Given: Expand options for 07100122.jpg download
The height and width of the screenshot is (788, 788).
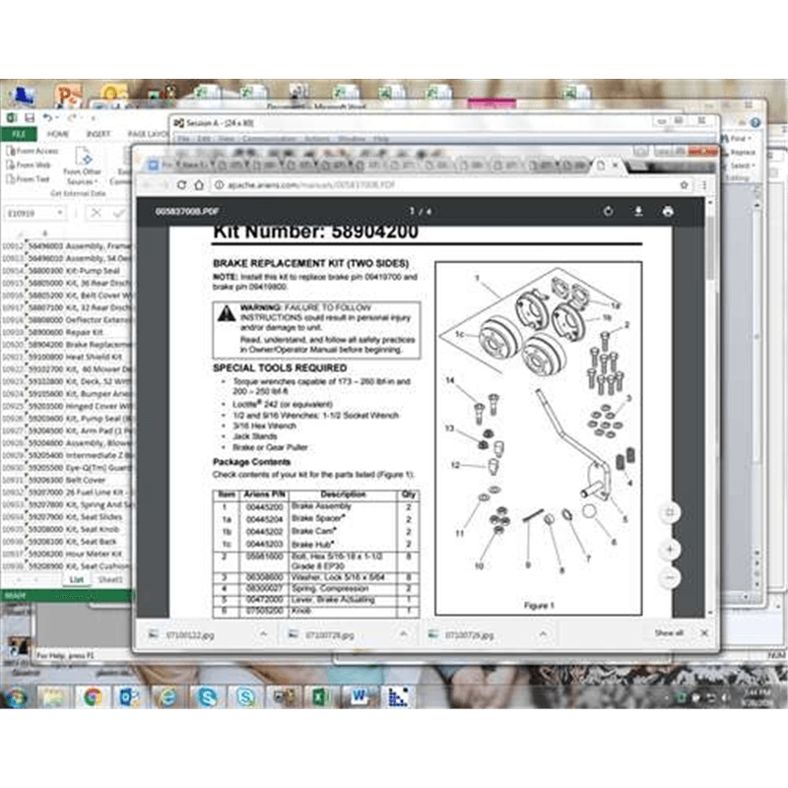Looking at the screenshot, I should [264, 634].
